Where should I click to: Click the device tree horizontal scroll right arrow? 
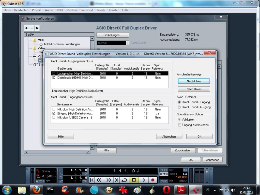click(88, 152)
